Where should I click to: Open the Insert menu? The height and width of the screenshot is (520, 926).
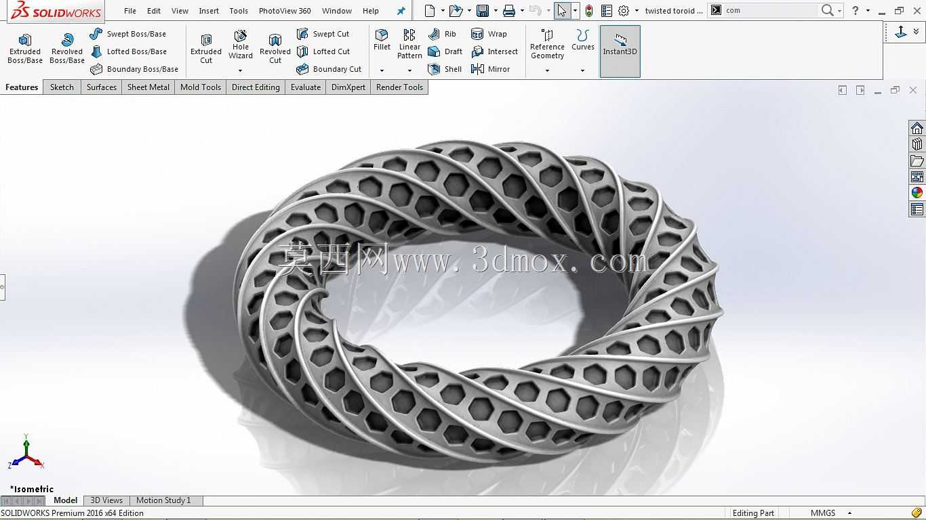pos(209,11)
